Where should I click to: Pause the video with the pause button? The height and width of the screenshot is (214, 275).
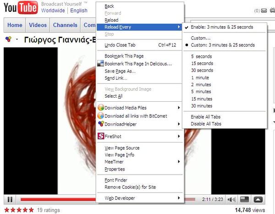coord(10,199)
